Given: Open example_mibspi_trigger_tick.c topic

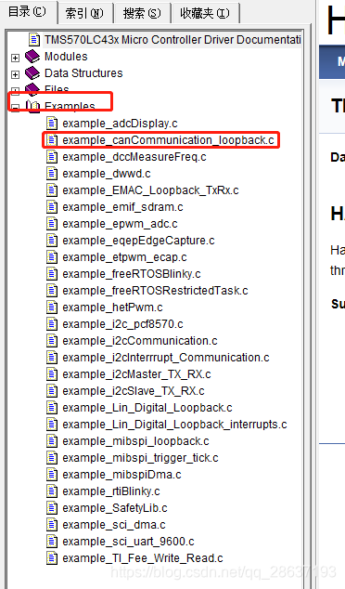Looking at the screenshot, I should (140, 457).
